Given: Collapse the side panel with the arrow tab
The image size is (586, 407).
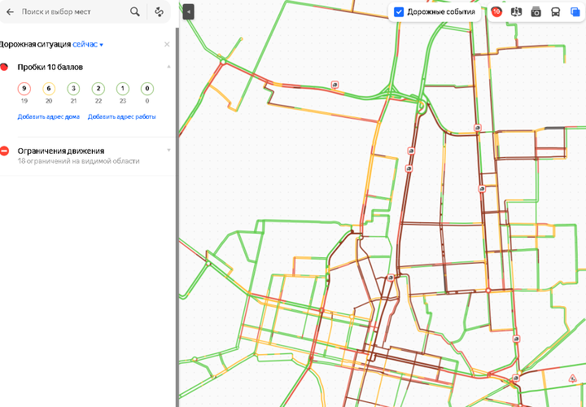Looking at the screenshot, I should tap(188, 12).
